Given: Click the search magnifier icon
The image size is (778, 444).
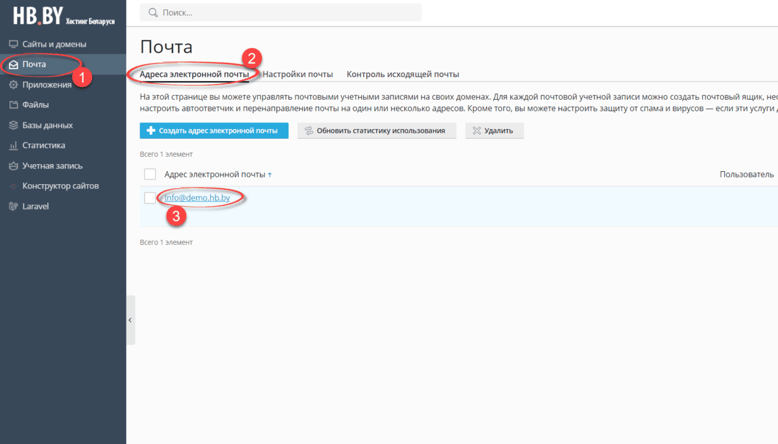Looking at the screenshot, I should pos(153,12).
